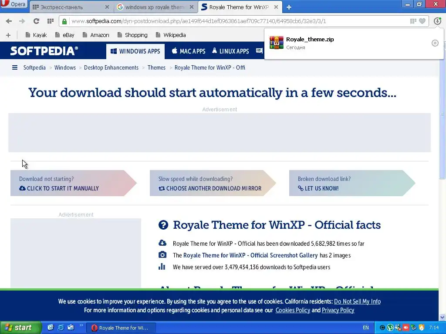Open the Windows Apps section

[135, 51]
